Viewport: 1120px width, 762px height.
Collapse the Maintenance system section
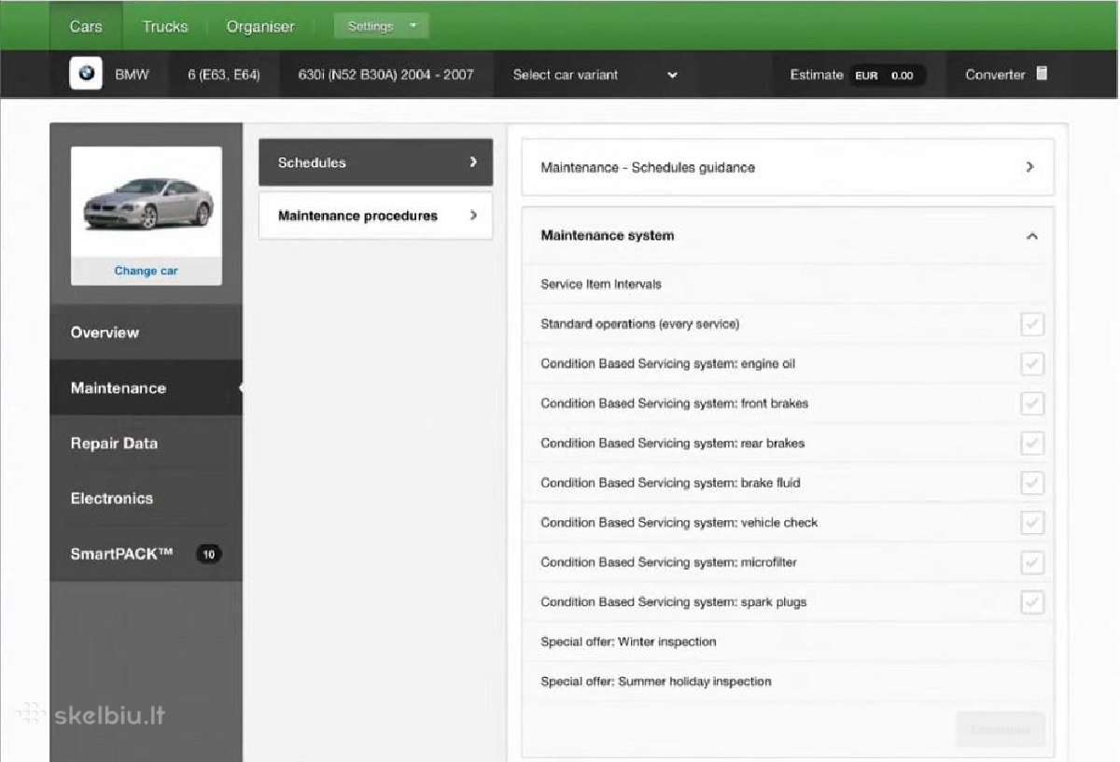coord(1031,236)
